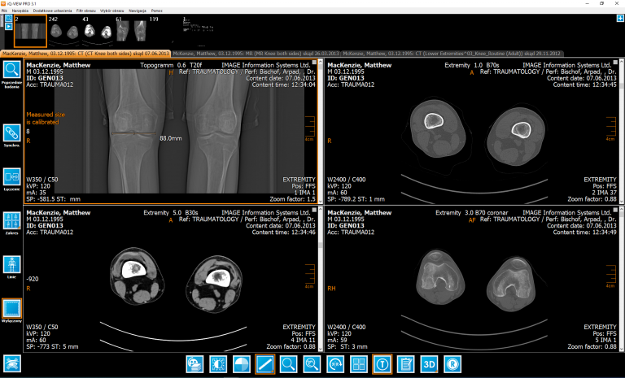This screenshot has width=625, height=378.
Task: Click the 88.0mm measurement label
Action: click(171, 138)
